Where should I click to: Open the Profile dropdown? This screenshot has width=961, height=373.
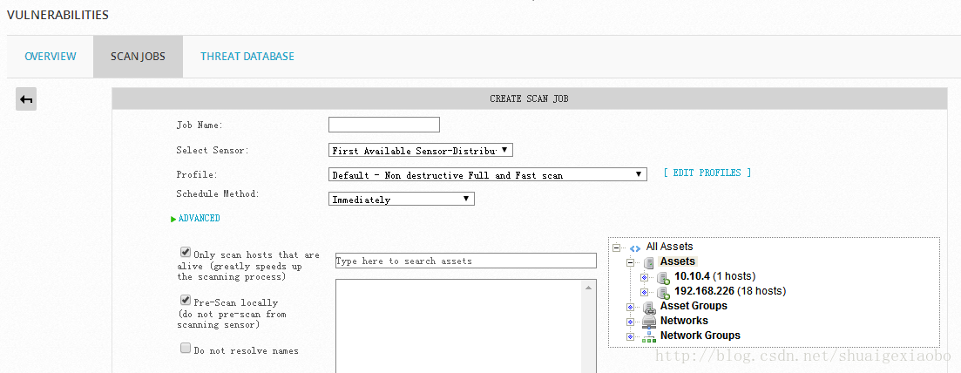(487, 175)
